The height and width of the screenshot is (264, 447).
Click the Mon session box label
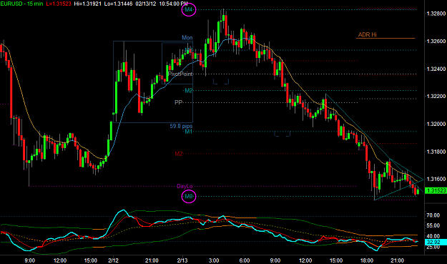click(187, 38)
